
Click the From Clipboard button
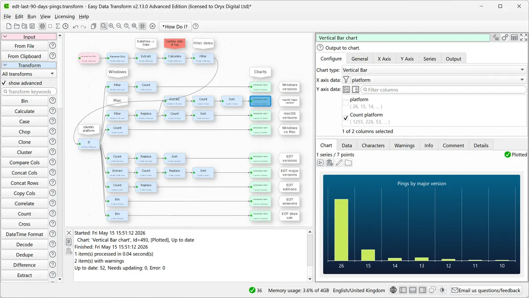pos(24,56)
